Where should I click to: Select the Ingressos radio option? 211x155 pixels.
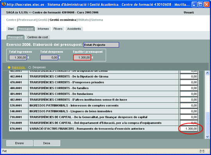click(9, 68)
